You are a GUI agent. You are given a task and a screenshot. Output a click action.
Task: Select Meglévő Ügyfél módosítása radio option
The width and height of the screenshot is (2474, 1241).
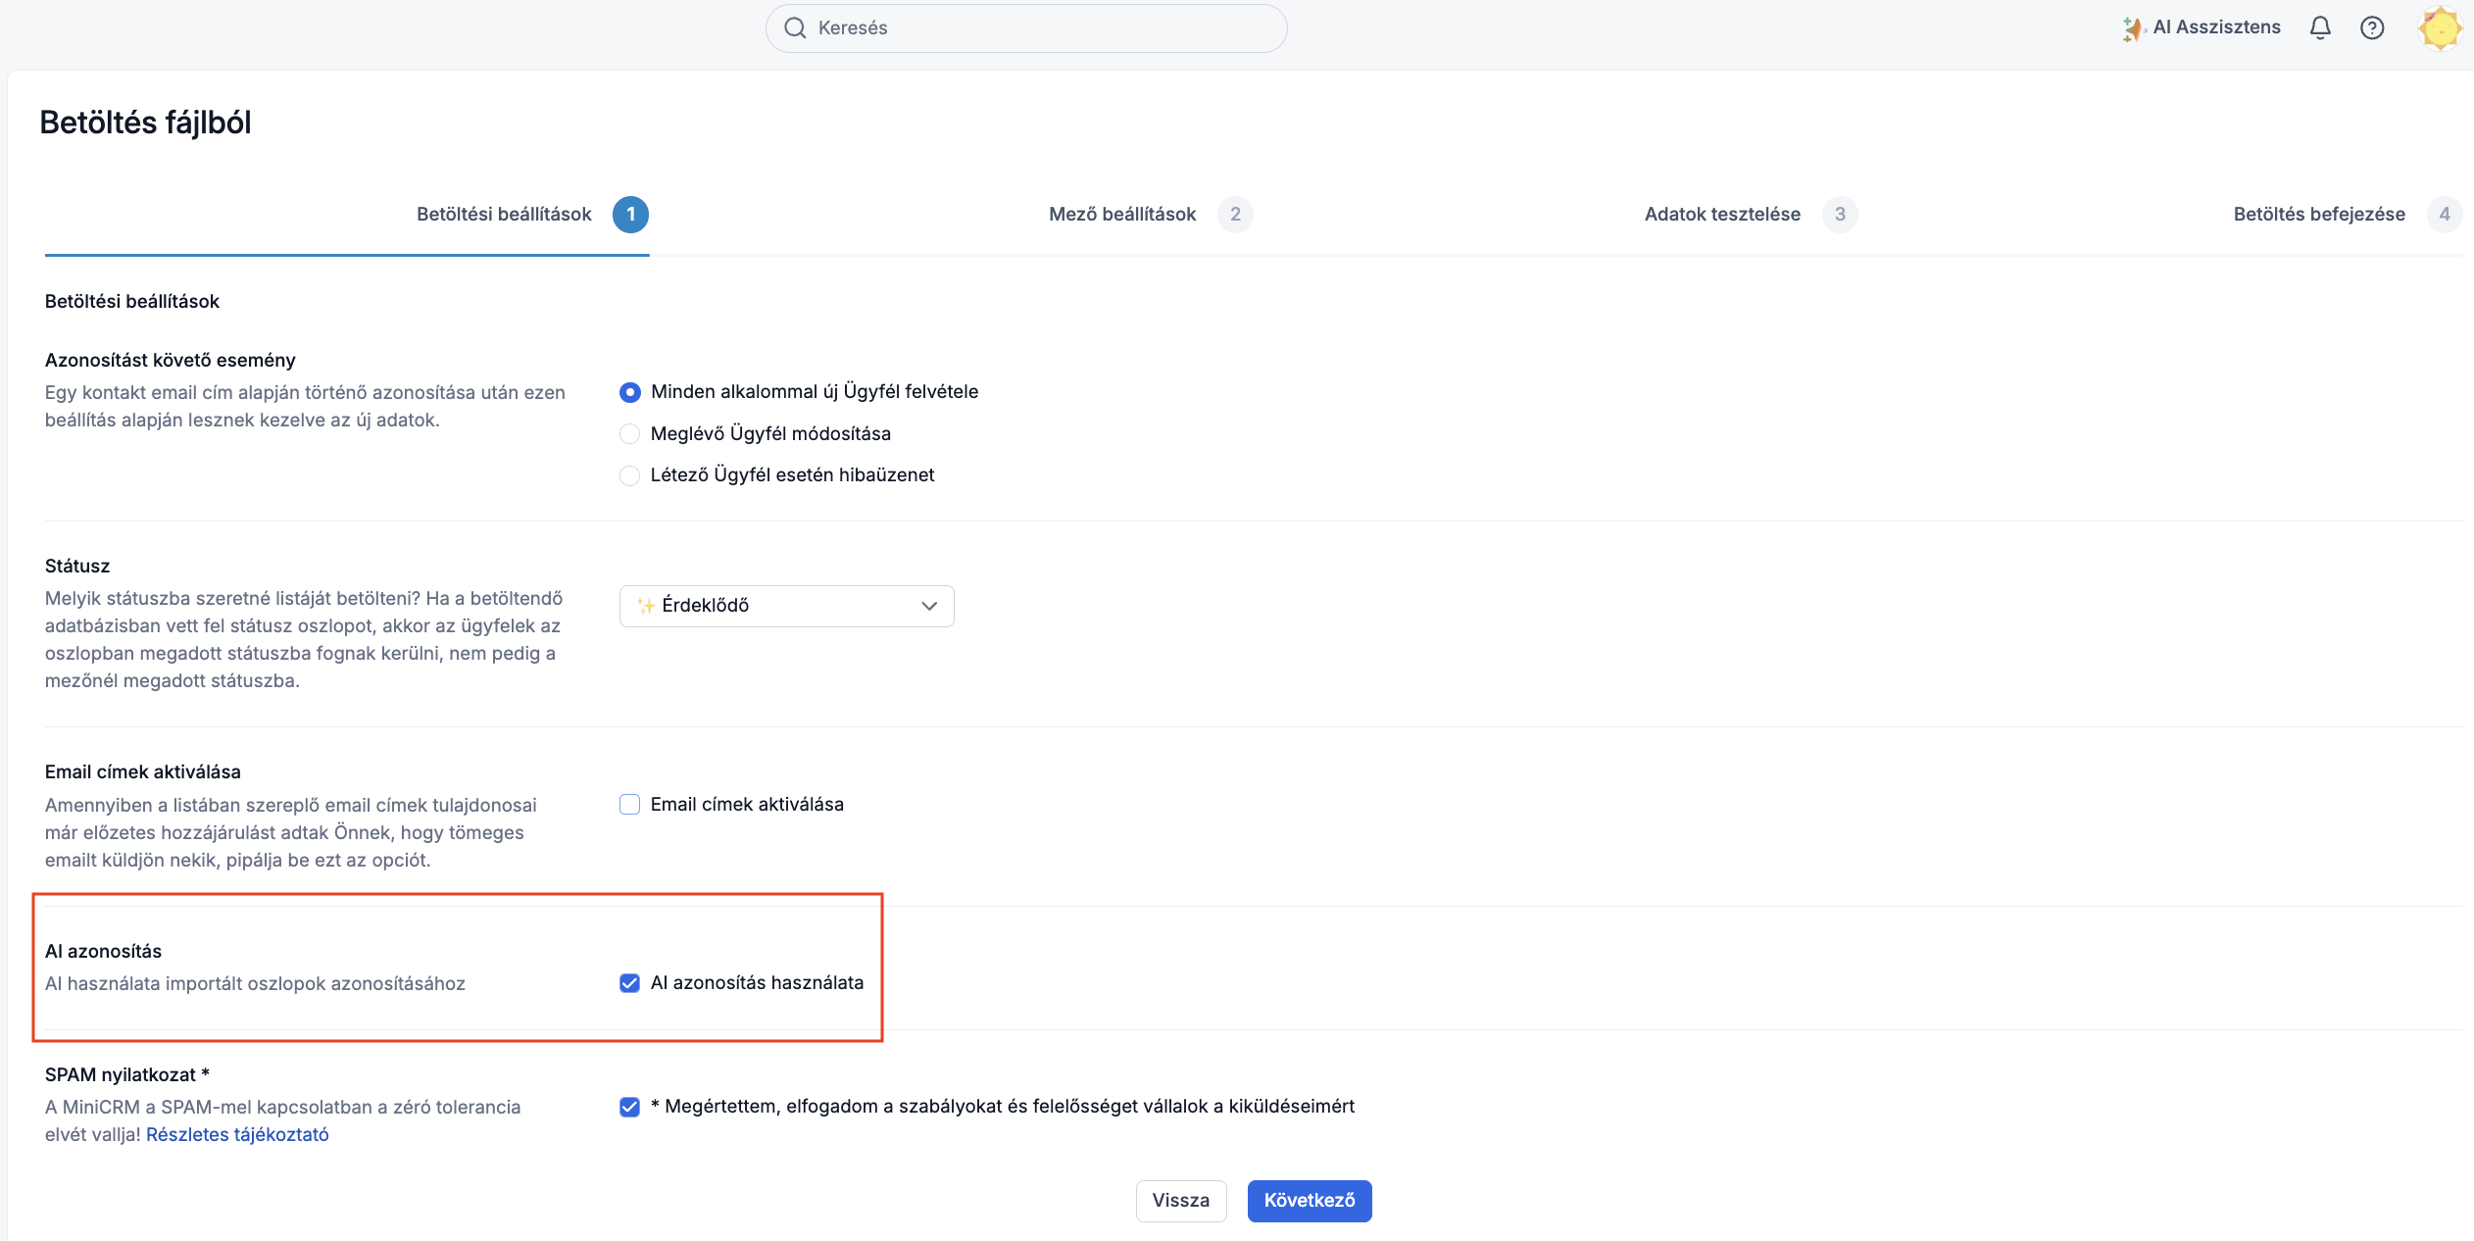629,433
